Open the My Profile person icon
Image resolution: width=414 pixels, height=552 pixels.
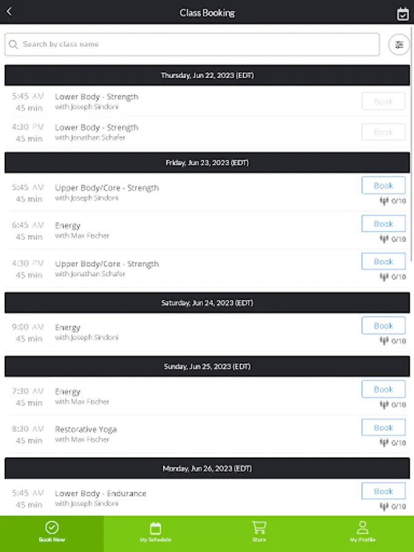[x=362, y=527]
